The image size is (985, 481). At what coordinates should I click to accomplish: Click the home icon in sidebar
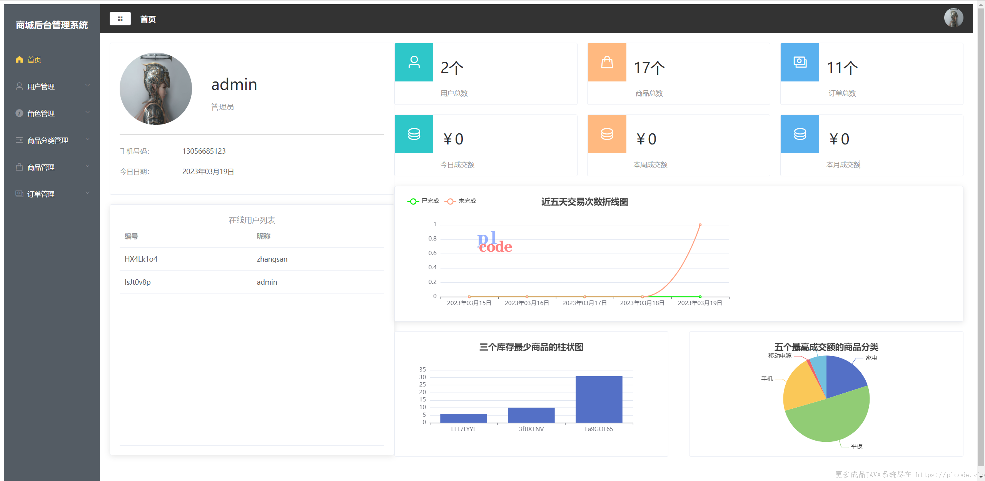pyautogui.click(x=19, y=60)
